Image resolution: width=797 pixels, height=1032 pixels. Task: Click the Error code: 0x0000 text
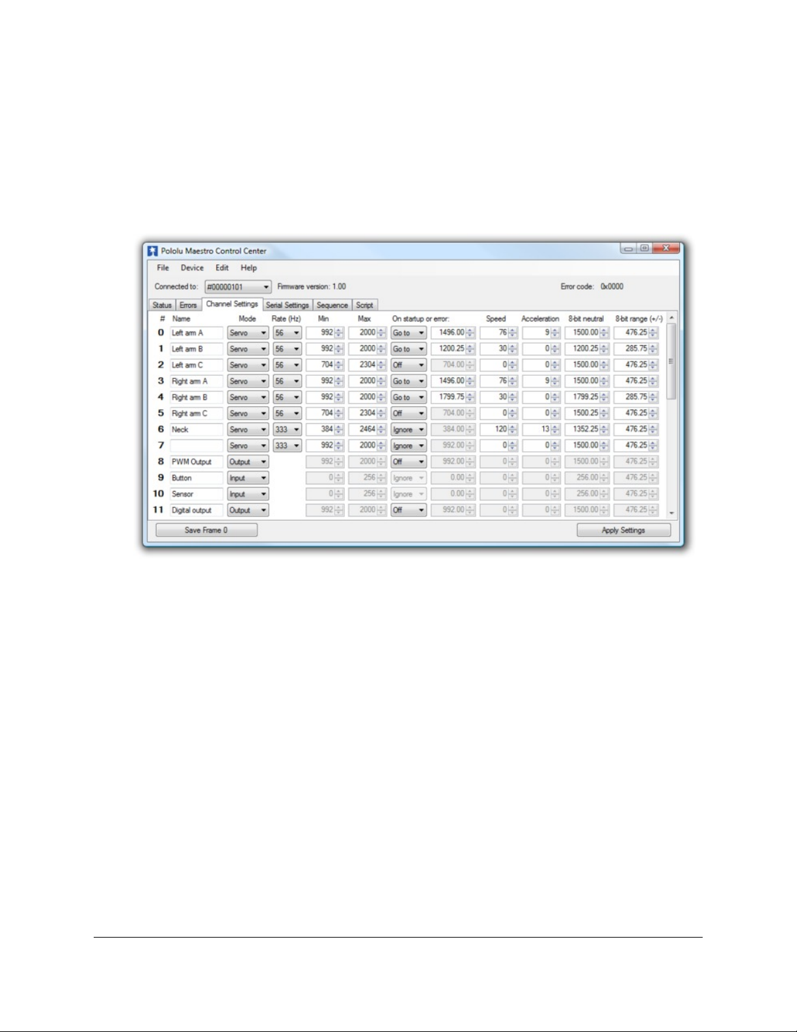pos(592,286)
